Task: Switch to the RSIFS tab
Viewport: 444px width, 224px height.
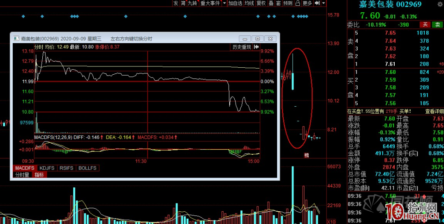Action: click(x=66, y=168)
